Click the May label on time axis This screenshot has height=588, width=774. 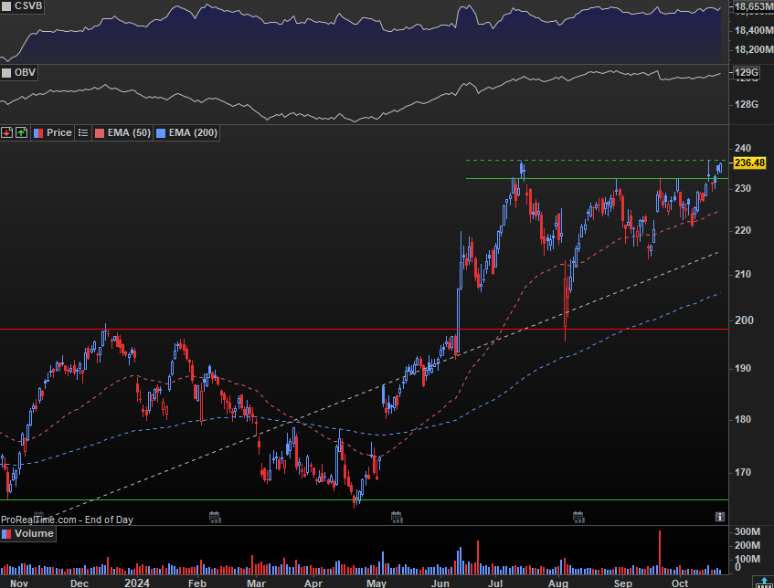point(376,583)
